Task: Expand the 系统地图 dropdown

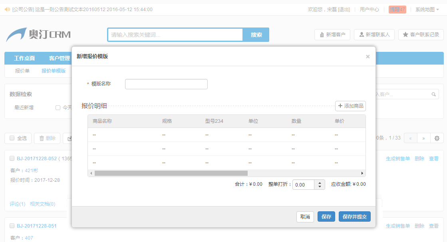Action: point(427,9)
